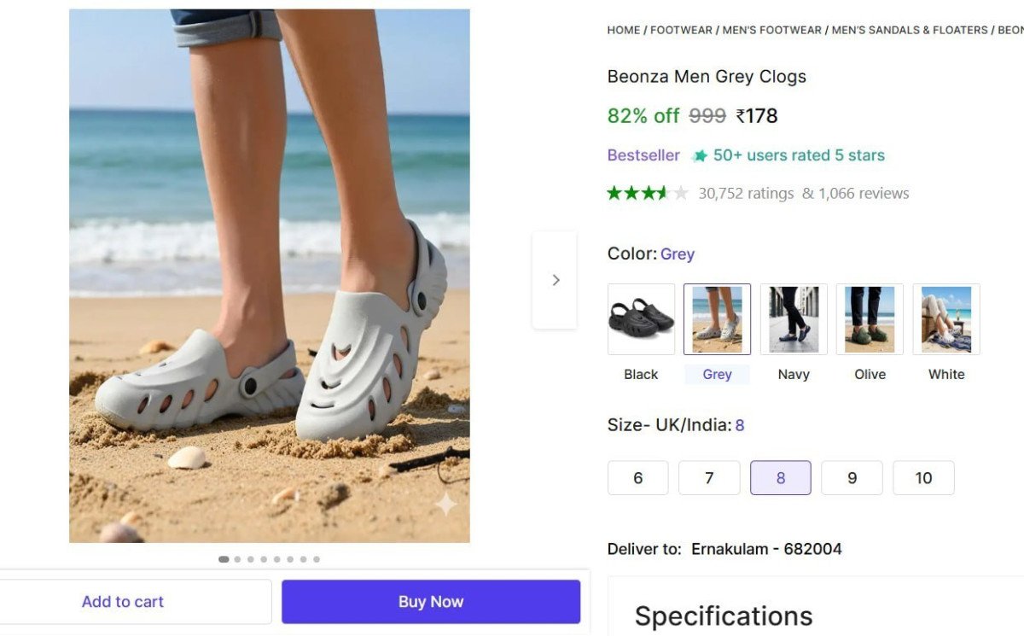
Task: Select size 6
Action: pos(637,478)
